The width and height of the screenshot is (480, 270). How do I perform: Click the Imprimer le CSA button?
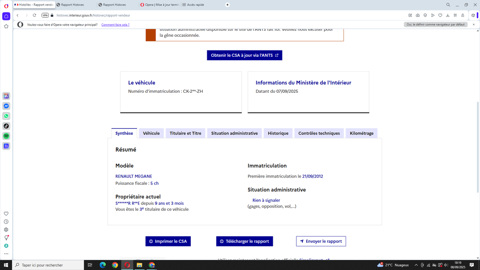coord(168,241)
